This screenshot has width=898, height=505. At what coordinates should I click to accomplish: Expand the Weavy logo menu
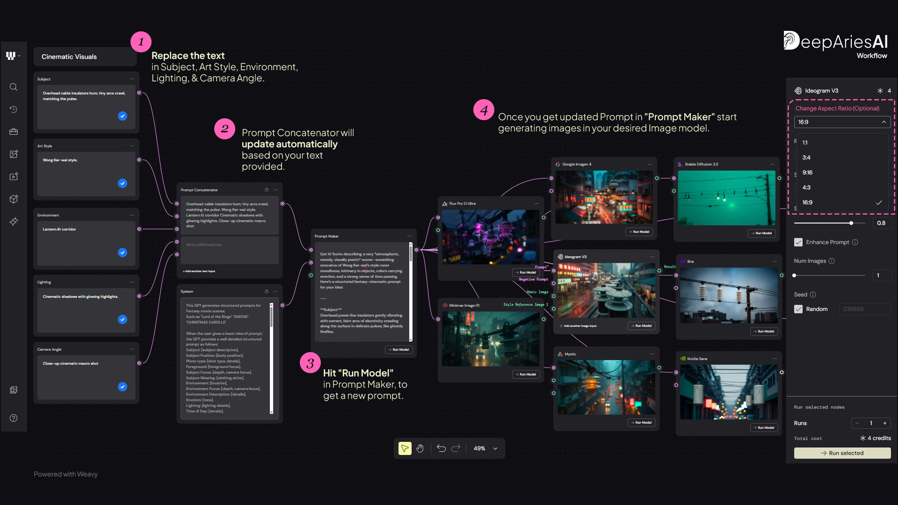pos(13,56)
